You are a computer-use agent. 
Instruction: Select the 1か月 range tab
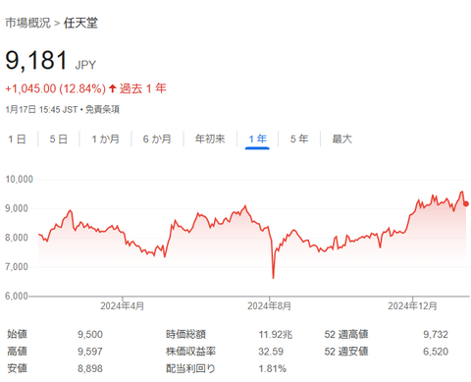(x=105, y=139)
